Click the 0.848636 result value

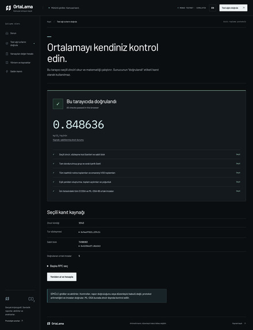coord(78,124)
